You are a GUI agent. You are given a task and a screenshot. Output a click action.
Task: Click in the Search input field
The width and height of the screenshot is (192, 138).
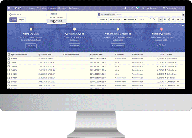pos(148,15)
